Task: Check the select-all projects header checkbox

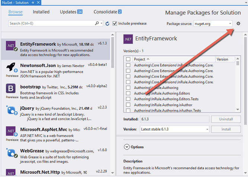Action: click(x=128, y=59)
